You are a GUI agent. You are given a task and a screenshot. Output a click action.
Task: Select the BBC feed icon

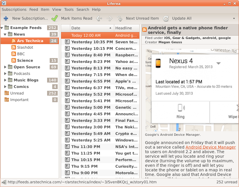(x=14, y=54)
